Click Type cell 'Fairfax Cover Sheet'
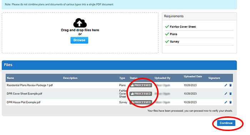 (123, 94)
